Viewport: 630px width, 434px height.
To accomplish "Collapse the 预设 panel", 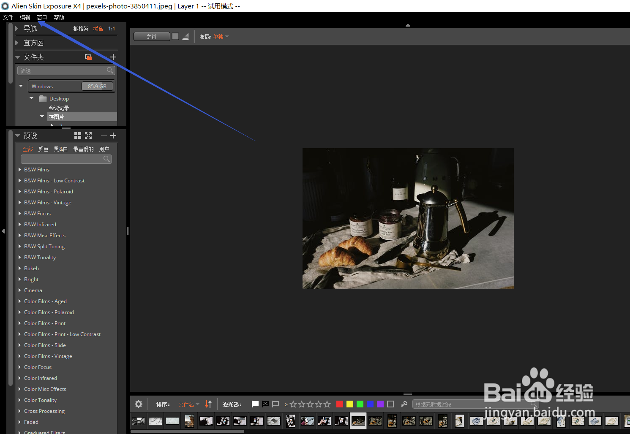I will 17,136.
